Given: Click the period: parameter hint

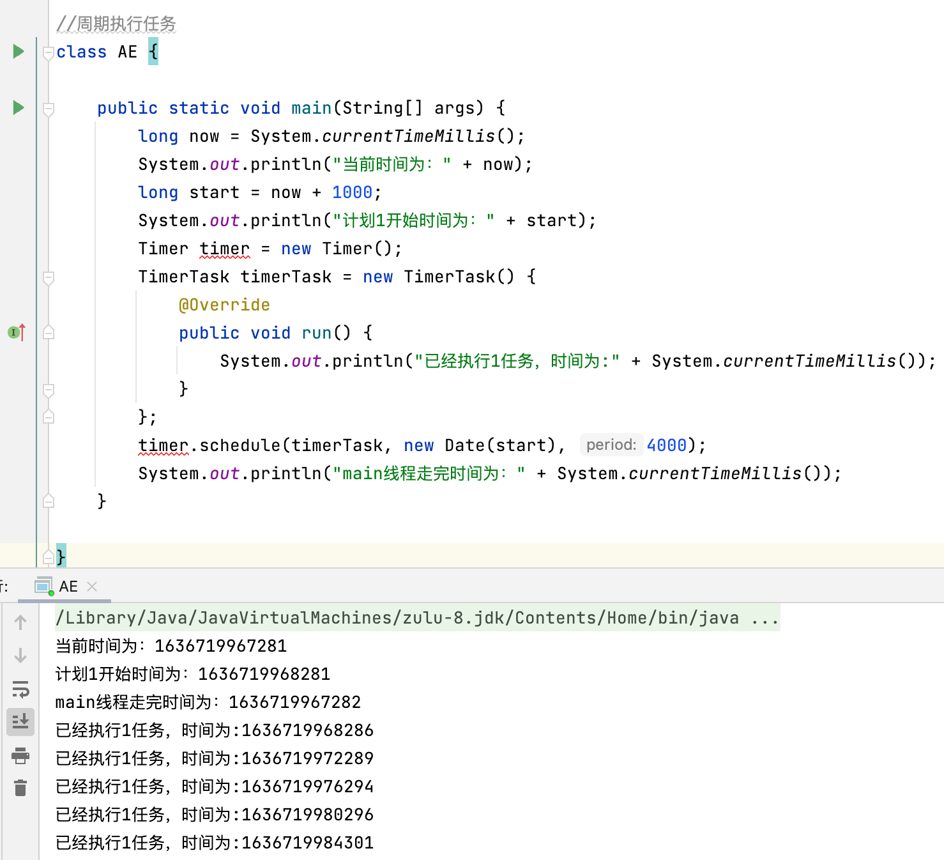Looking at the screenshot, I should click(611, 445).
